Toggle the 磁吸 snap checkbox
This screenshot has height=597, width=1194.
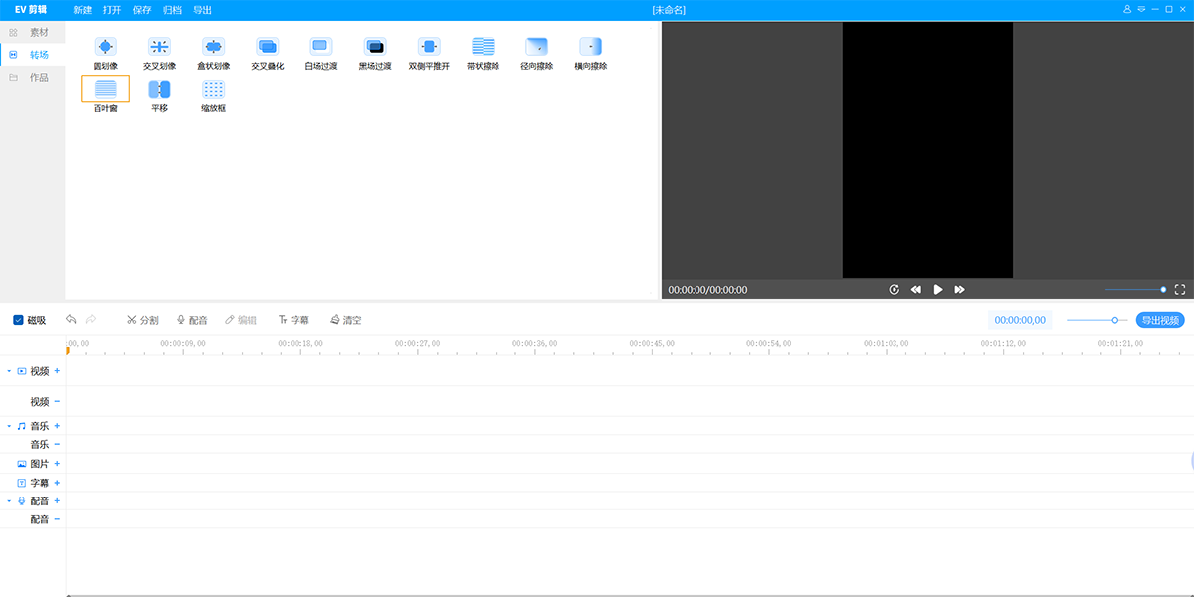tap(16, 319)
